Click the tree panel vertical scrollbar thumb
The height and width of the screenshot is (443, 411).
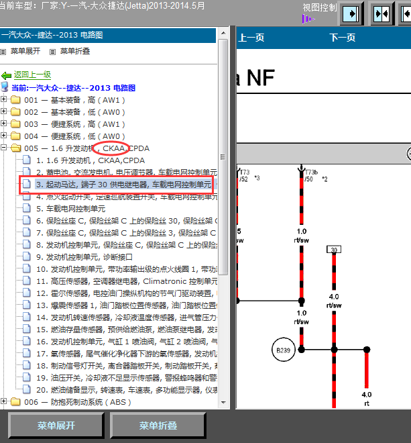click(x=223, y=157)
